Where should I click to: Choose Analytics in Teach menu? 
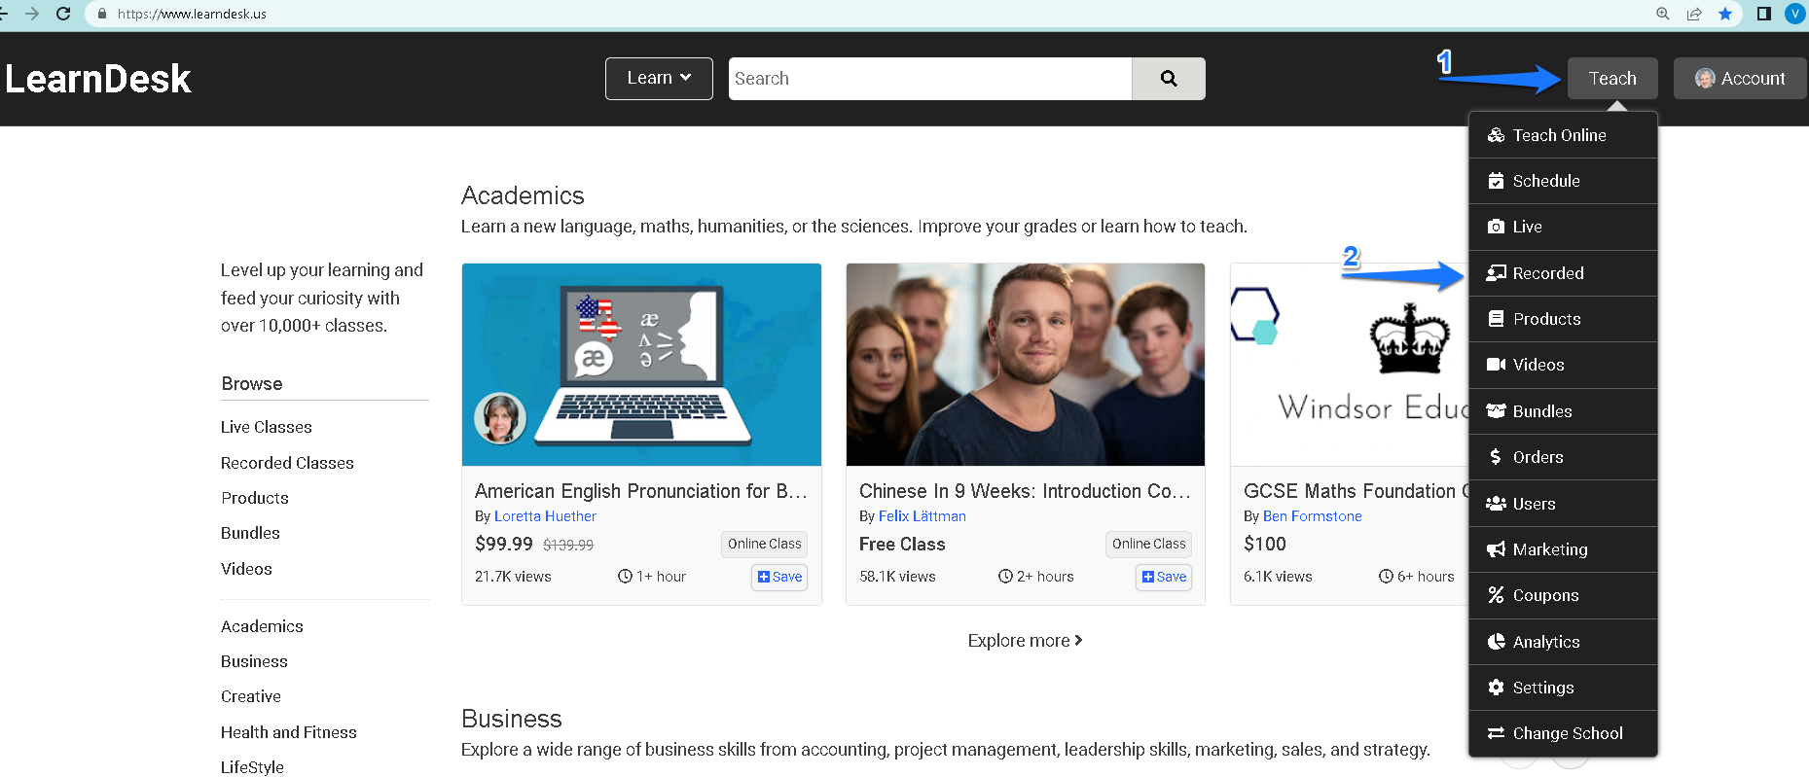click(1563, 642)
